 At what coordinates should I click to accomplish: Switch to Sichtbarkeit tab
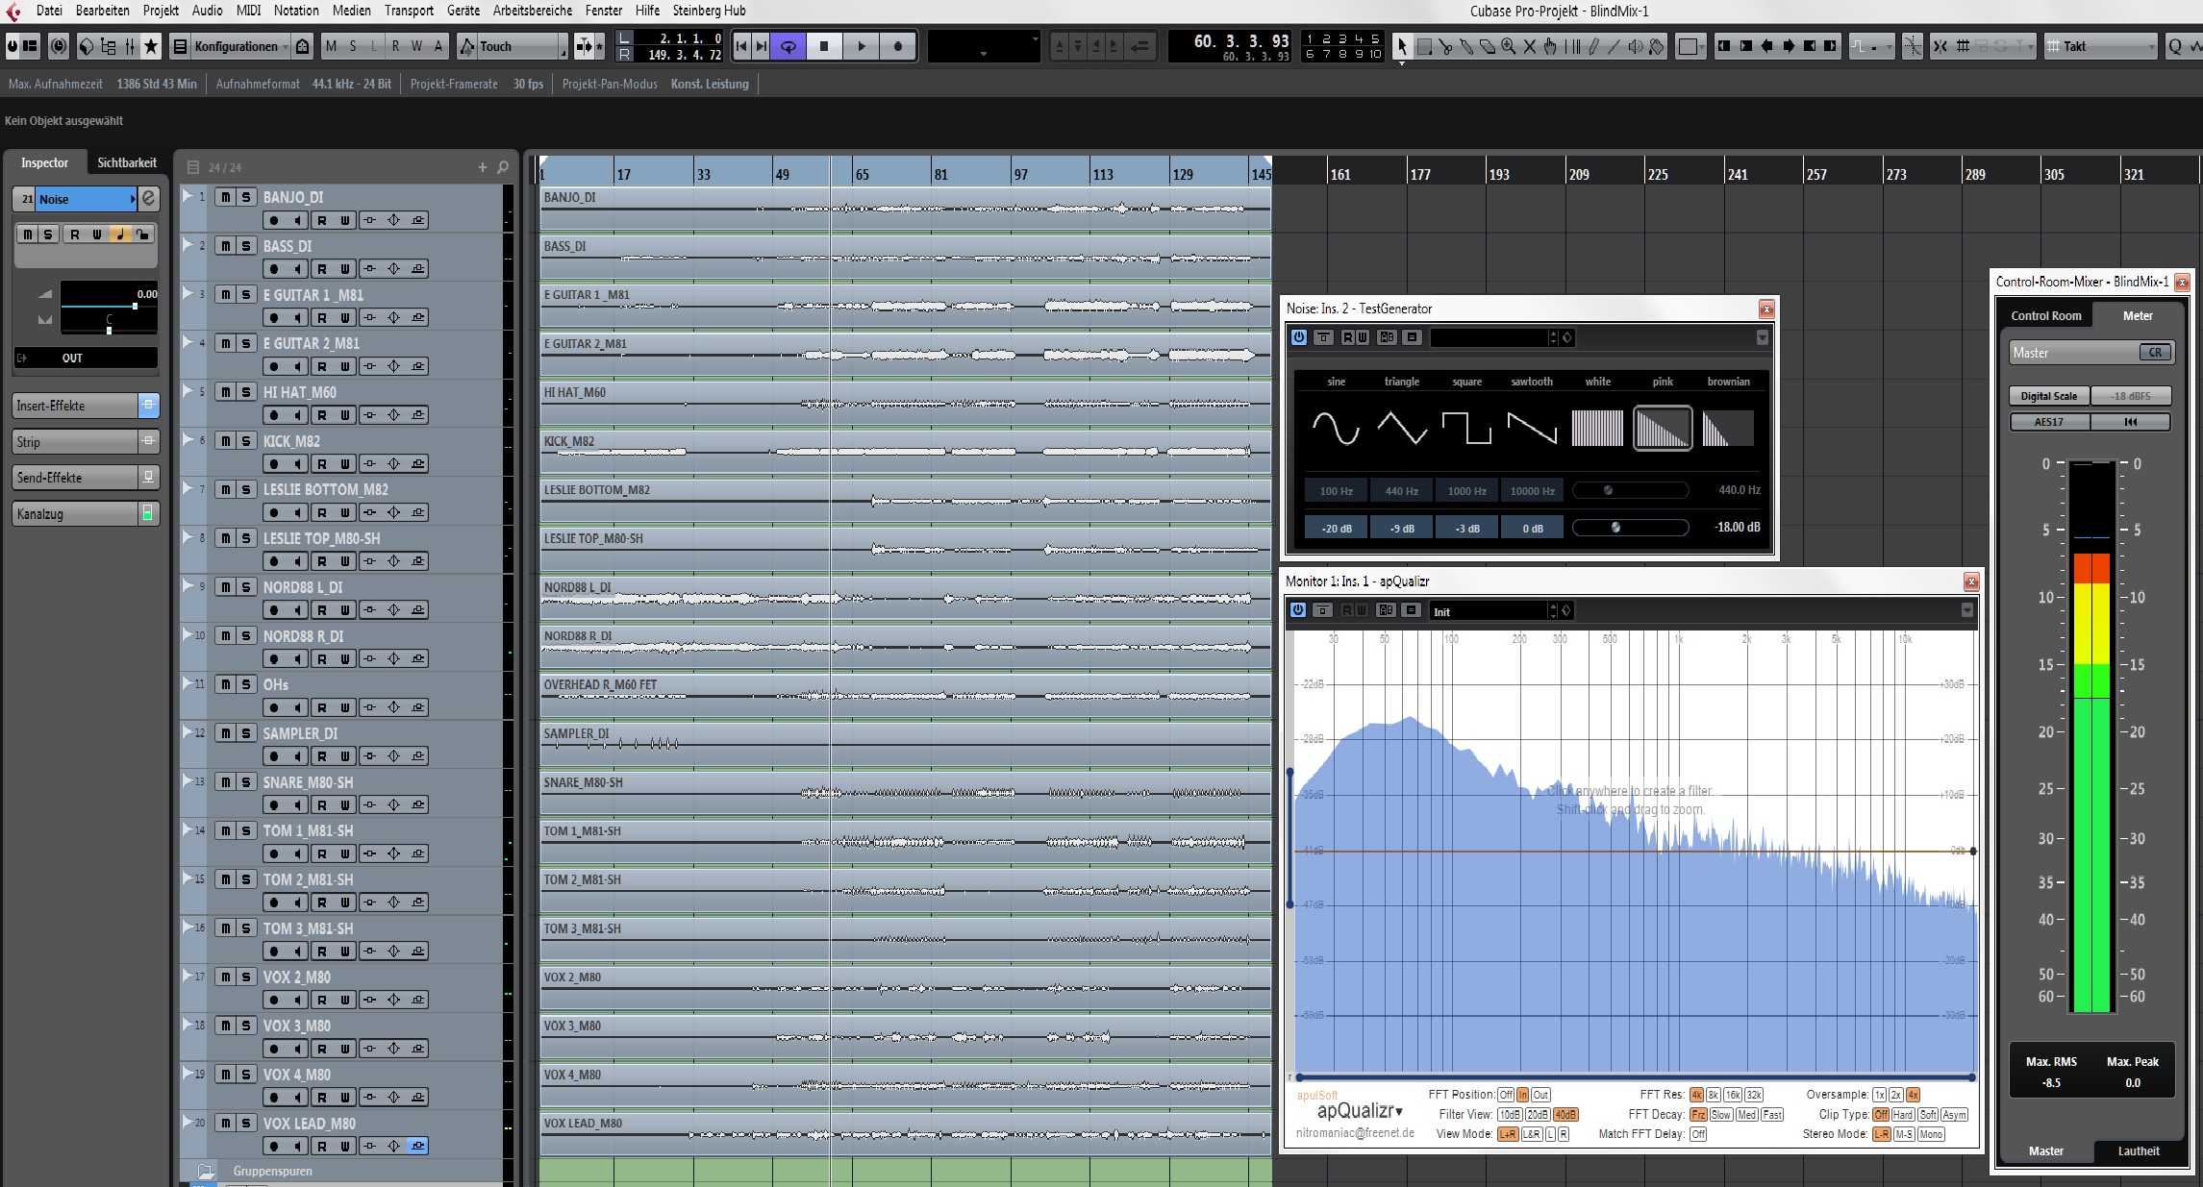[127, 162]
